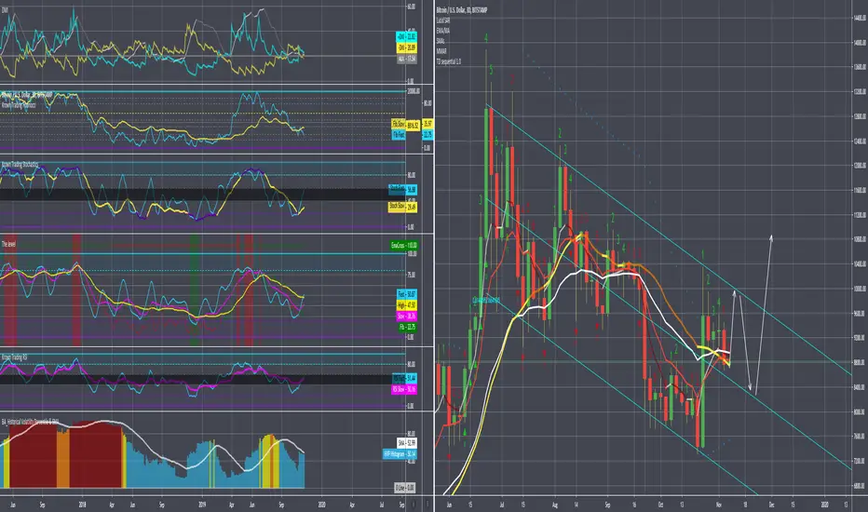Click the 0 Line 0.00 value label

405,488
